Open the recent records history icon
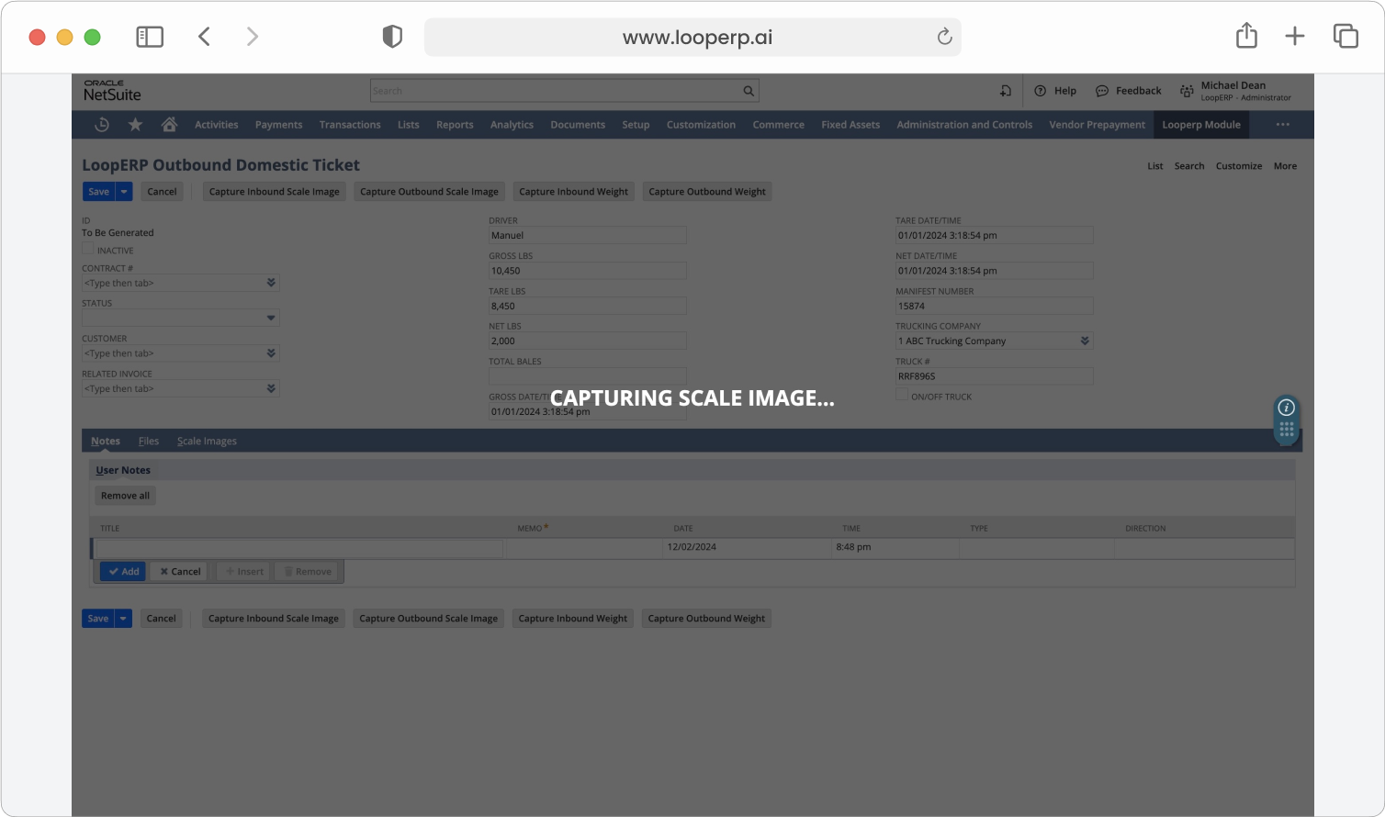This screenshot has width=1385, height=817. tap(102, 125)
